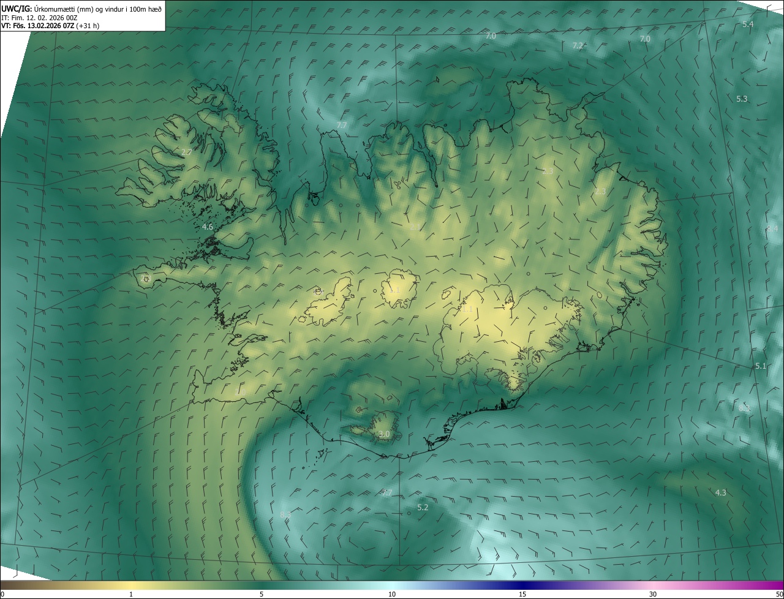
Task: Click the 15 tick on the colorbar
Action: point(522,594)
